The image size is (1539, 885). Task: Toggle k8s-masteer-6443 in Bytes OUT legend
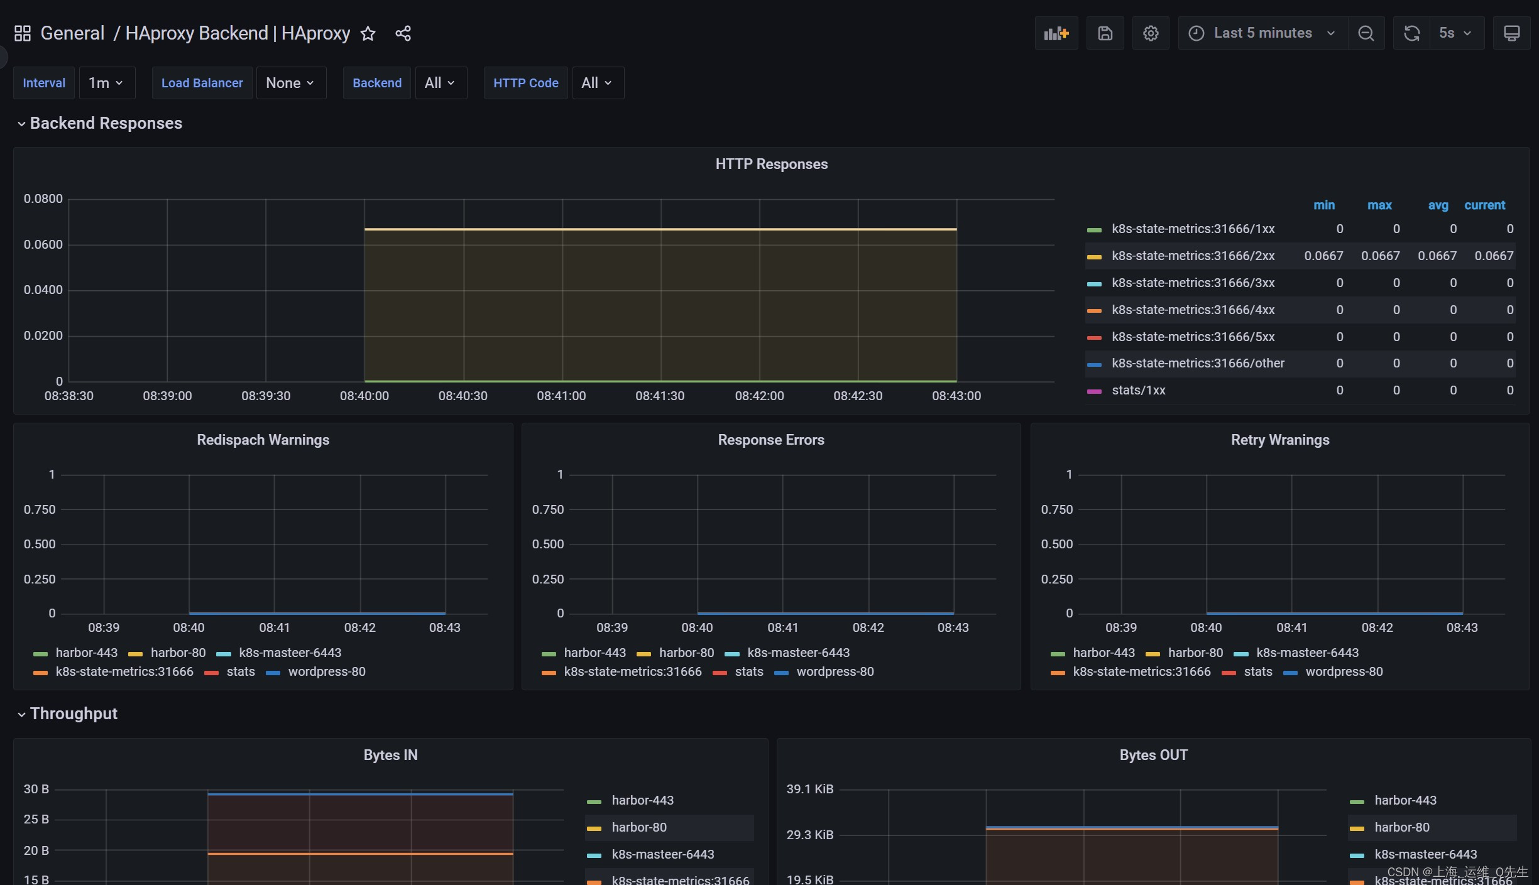point(1425,854)
